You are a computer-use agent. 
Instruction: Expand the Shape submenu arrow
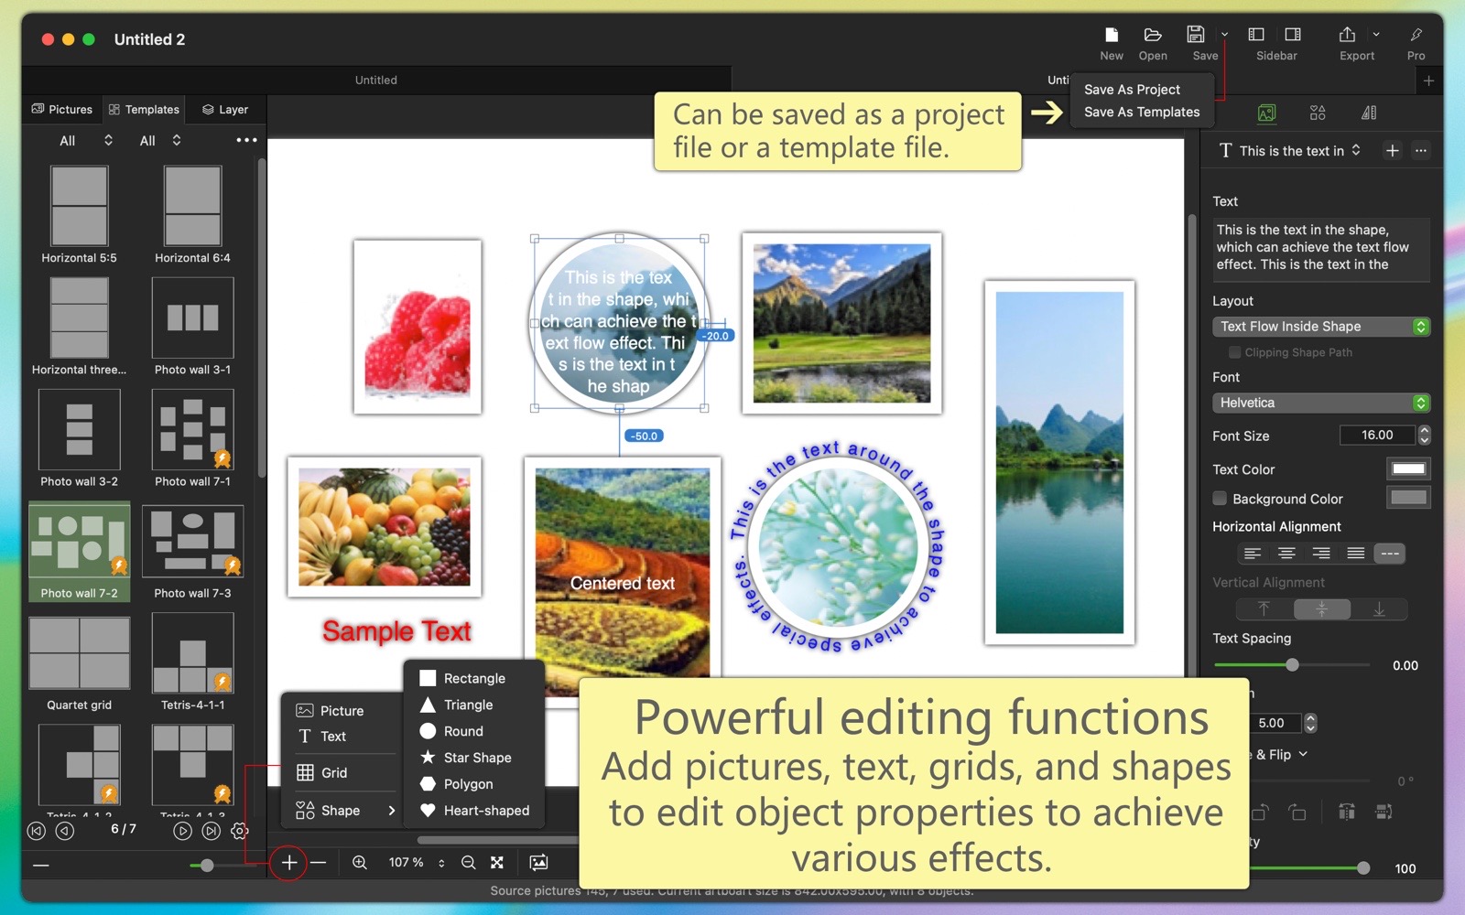coord(392,811)
